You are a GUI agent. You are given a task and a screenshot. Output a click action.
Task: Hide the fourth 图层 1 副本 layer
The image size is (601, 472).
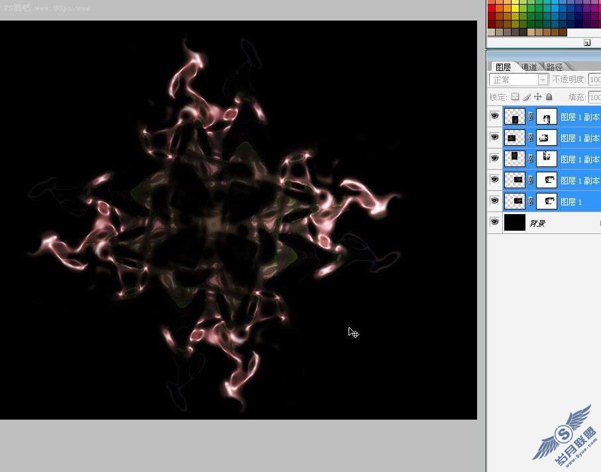[494, 180]
